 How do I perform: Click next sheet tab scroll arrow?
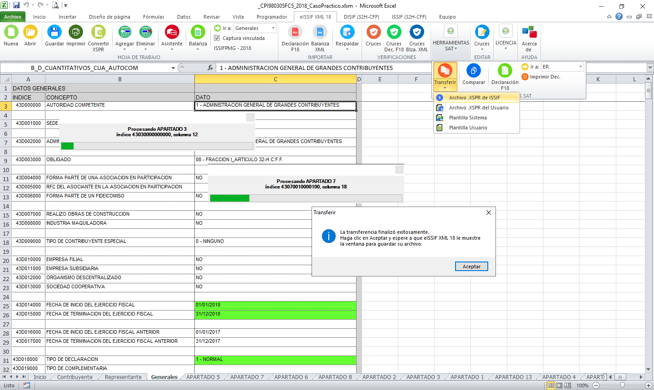[x=18, y=377]
